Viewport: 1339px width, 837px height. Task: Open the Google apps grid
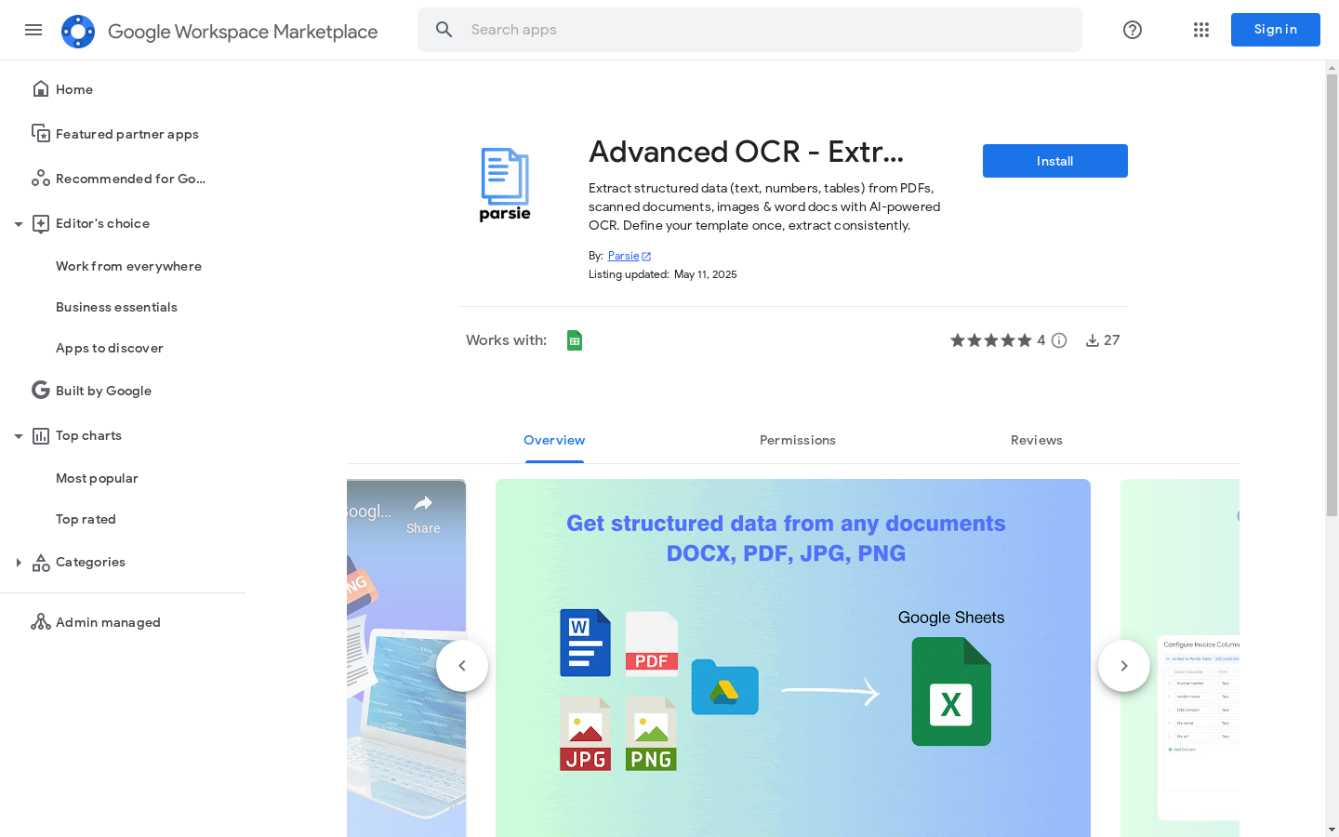click(1201, 30)
